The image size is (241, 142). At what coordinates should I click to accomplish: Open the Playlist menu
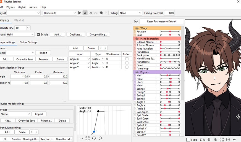[x=22, y=7]
